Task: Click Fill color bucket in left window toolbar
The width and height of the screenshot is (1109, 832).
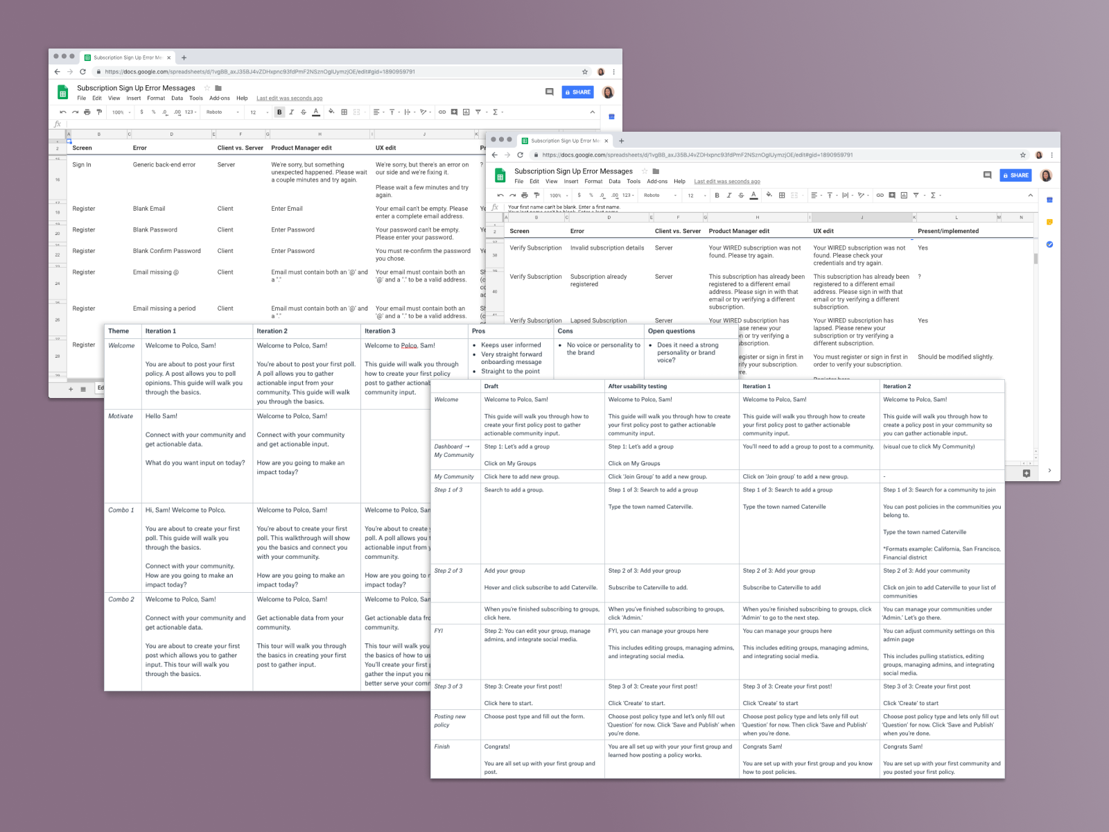Action: click(331, 112)
